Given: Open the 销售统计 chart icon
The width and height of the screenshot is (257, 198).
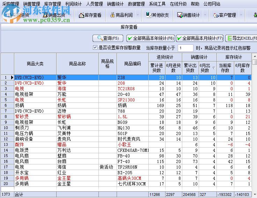Looking at the screenshot, I should pyautogui.click(x=180, y=15).
